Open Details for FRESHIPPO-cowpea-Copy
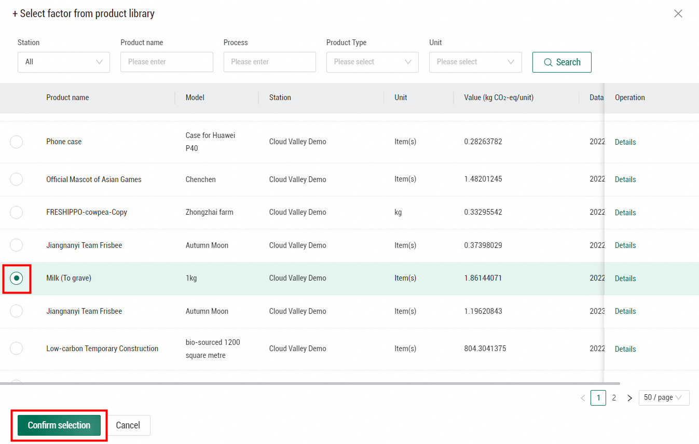This screenshot has width=699, height=444. (x=625, y=213)
